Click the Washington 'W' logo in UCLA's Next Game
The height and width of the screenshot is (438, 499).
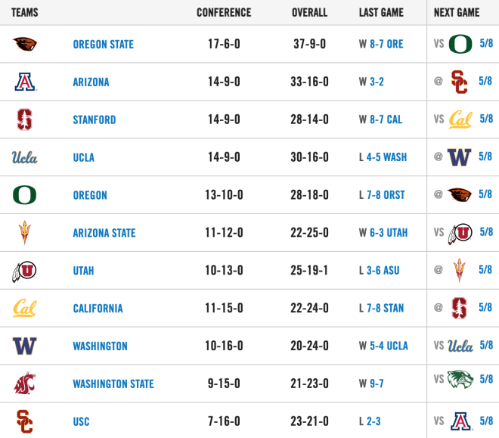click(x=459, y=157)
